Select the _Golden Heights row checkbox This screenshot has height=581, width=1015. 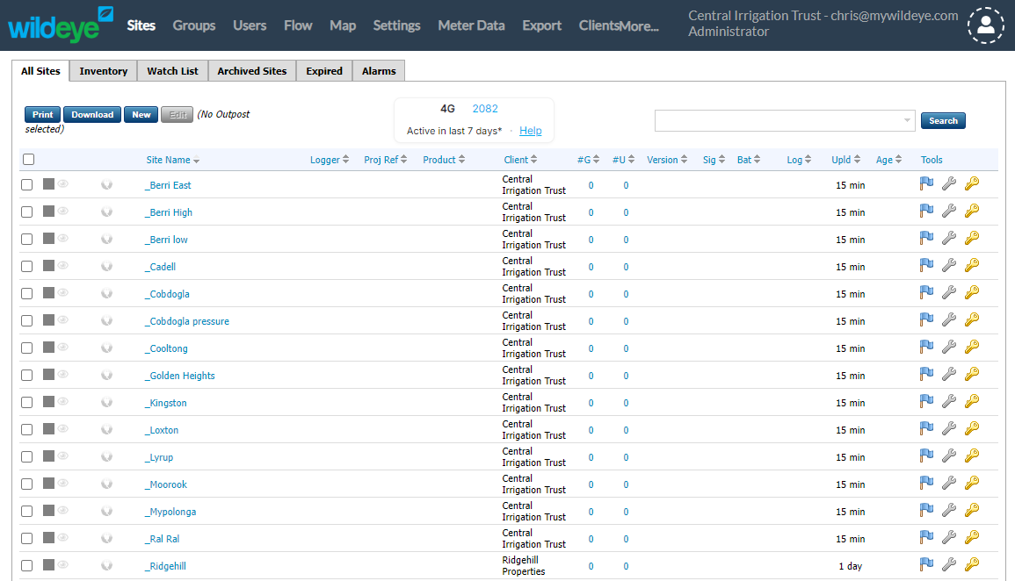pos(27,376)
